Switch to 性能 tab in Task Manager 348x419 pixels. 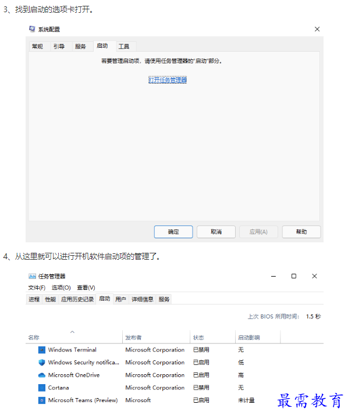click(x=50, y=299)
